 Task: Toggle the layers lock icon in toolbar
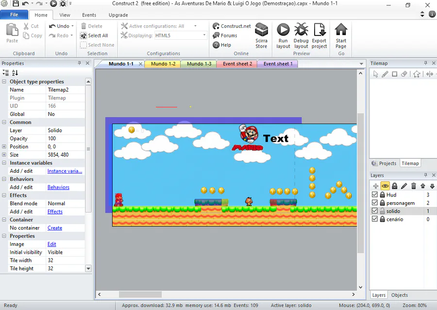click(394, 186)
